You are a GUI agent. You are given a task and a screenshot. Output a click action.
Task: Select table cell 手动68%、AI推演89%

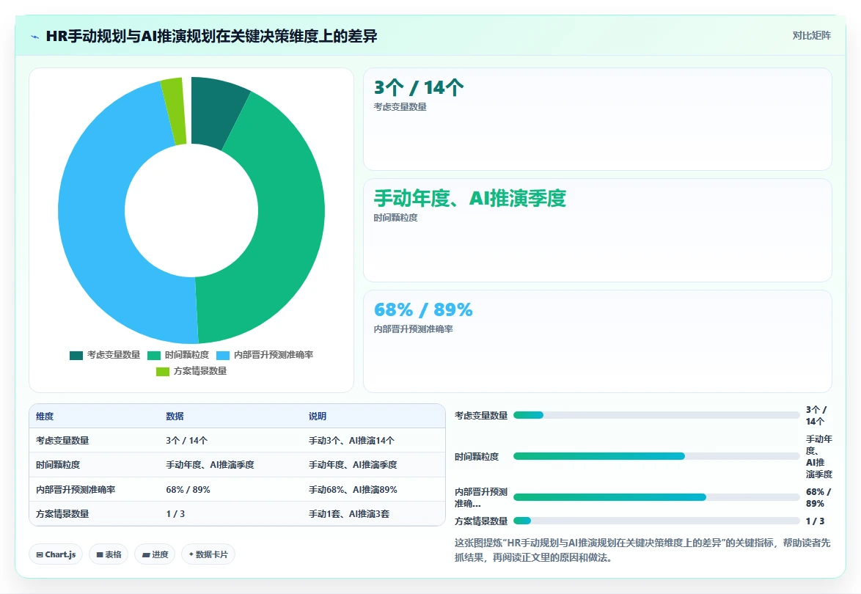[353, 490]
